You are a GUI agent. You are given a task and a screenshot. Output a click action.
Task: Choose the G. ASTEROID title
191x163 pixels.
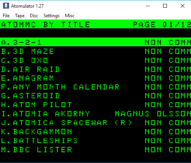pos(95,96)
